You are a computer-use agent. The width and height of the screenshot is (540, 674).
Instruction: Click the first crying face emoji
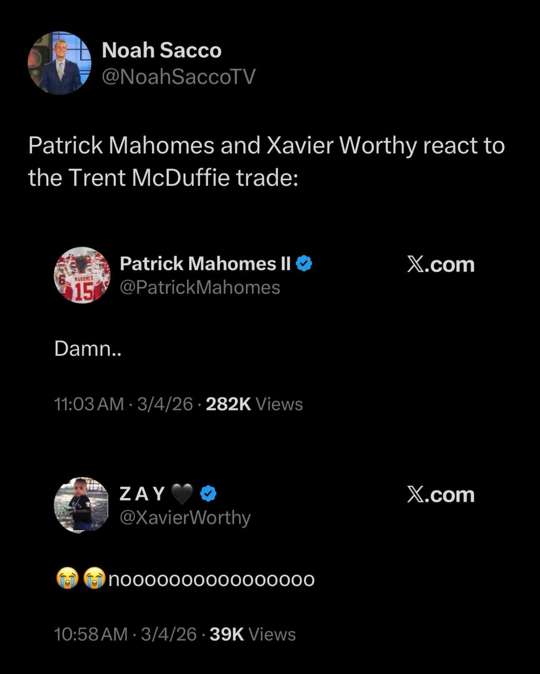[67, 579]
